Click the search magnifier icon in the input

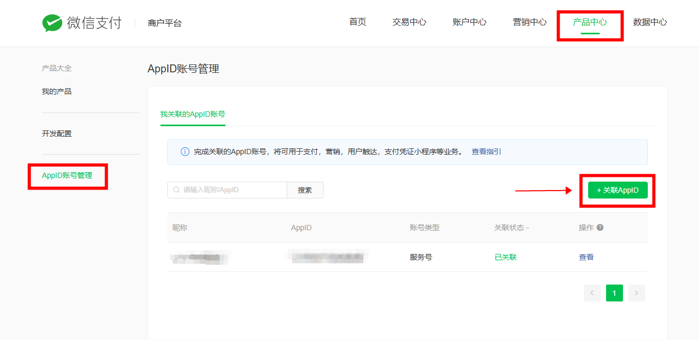click(176, 190)
